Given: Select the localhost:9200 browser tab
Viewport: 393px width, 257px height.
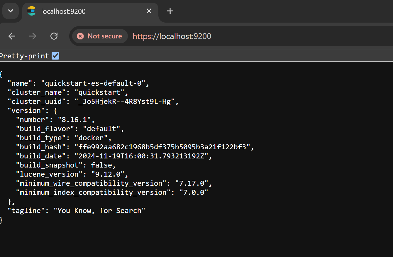Looking at the screenshot, I should click(x=90, y=11).
